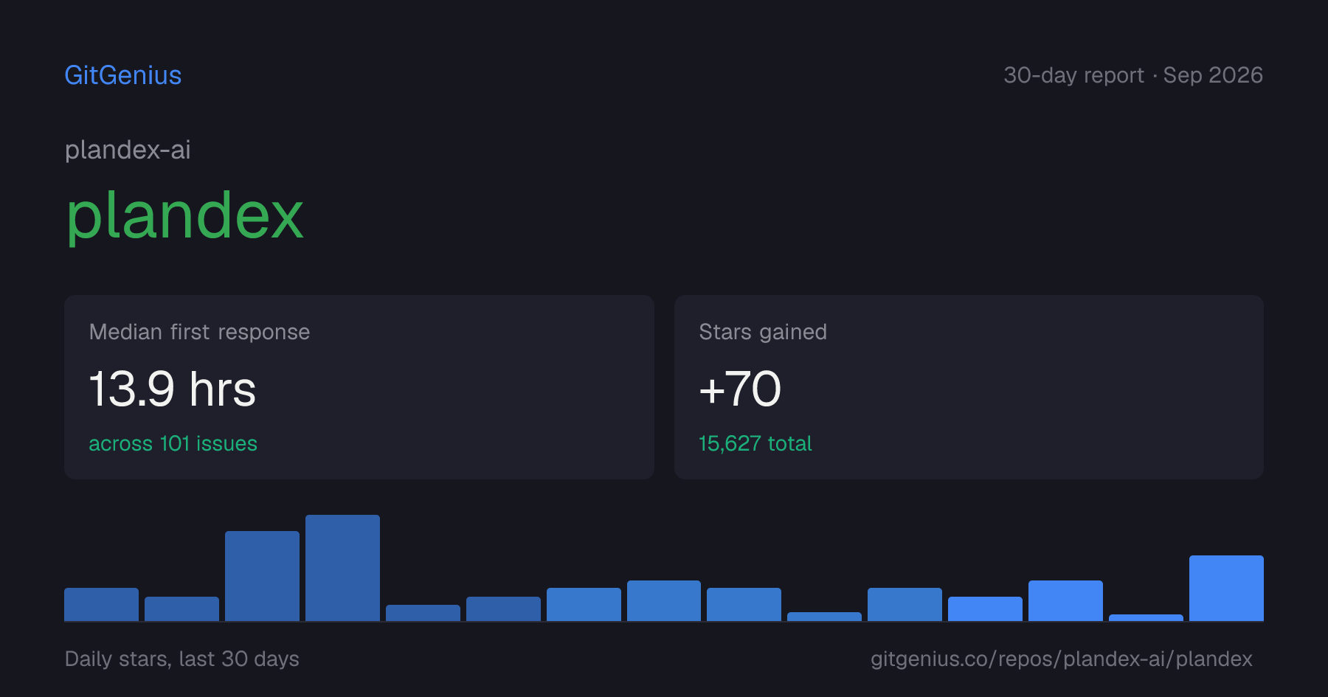Image resolution: width=1328 pixels, height=697 pixels.
Task: Click the GitGenius brand link
Action: (123, 75)
